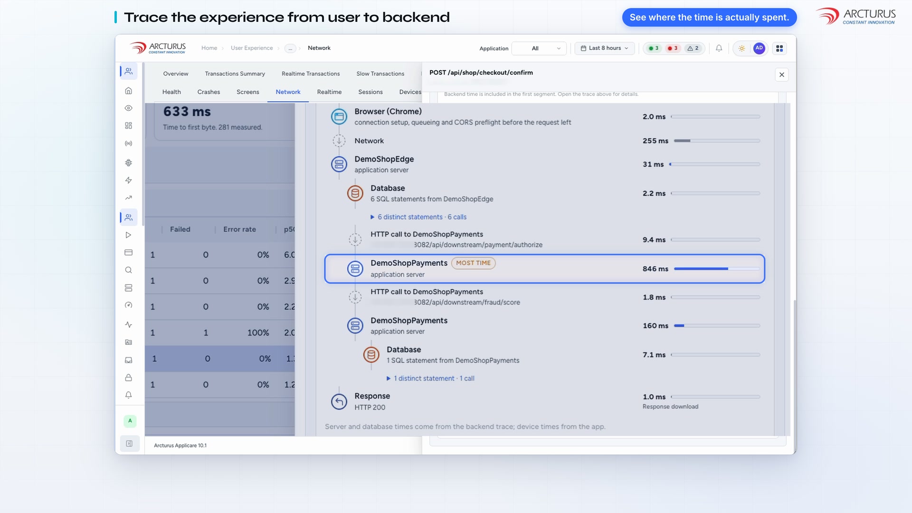
Task: Click the Network 255 ms timing bar
Action: 717,141
